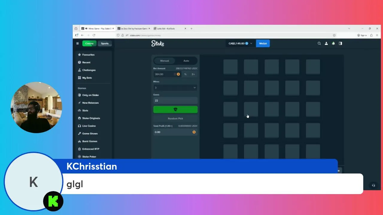Go back in browser history
This screenshot has width=383, height=215.
coord(82,35)
